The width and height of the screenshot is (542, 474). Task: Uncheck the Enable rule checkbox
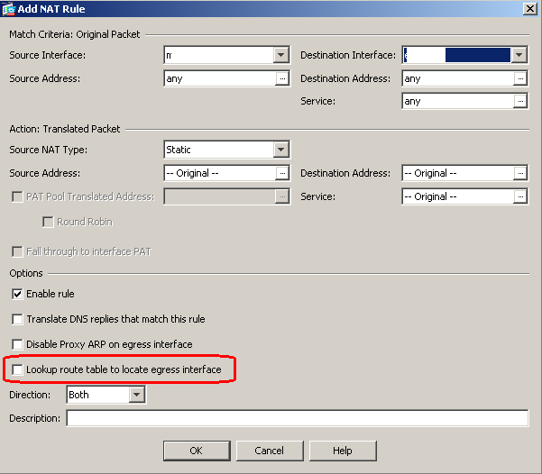[17, 294]
